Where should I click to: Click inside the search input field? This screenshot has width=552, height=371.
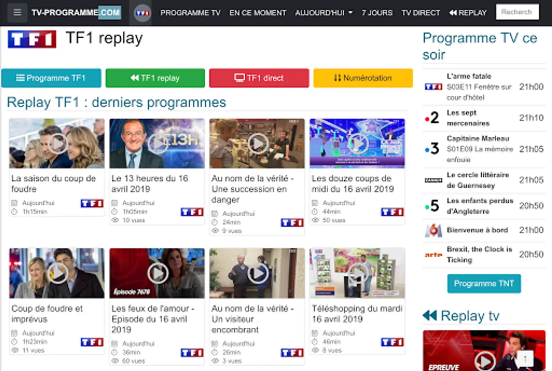517,12
